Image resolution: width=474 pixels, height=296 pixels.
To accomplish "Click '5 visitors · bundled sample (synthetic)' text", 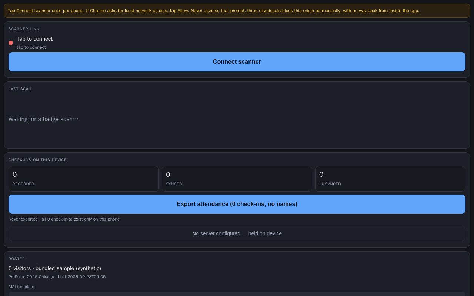I will (55, 268).
